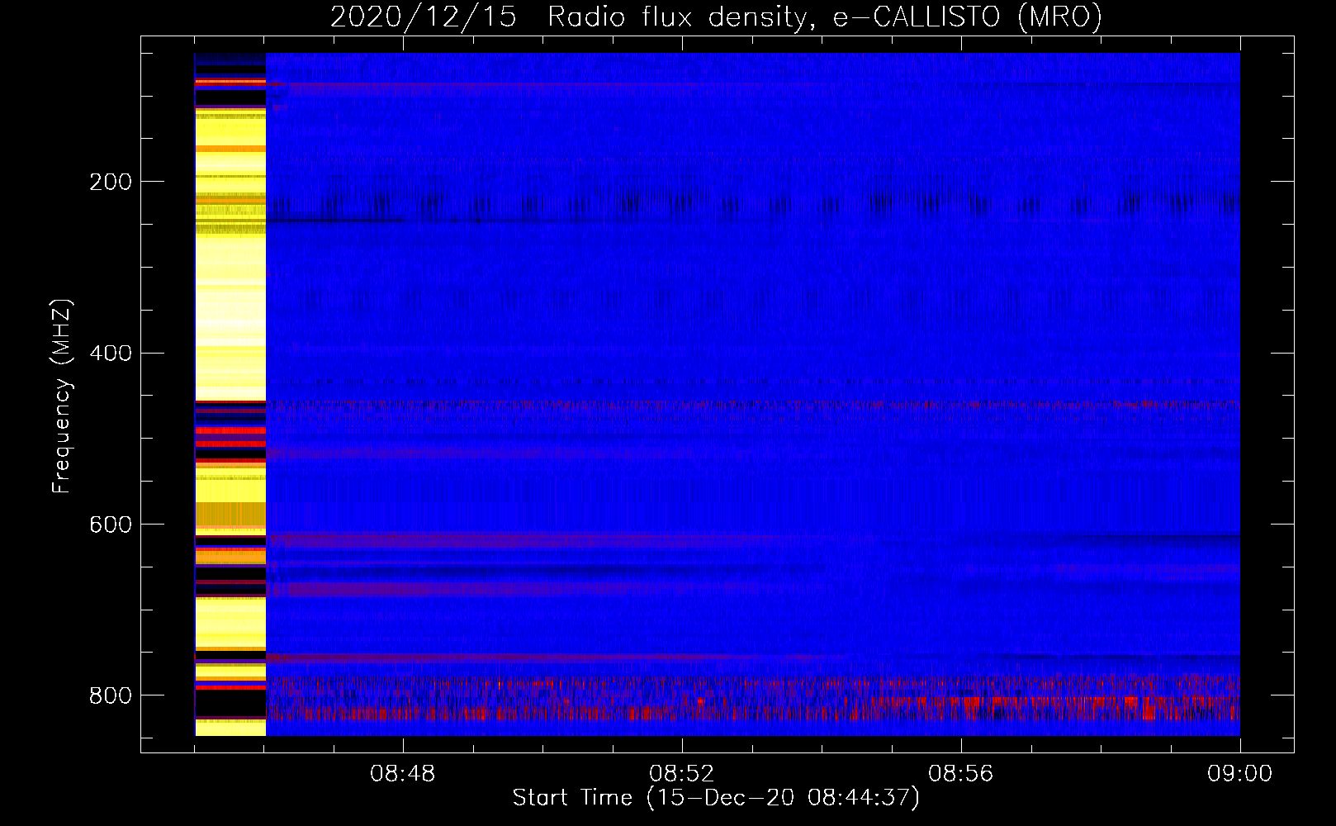This screenshot has height=826, width=1336.
Task: Click the '800' frequency tick label
Action: (x=110, y=695)
